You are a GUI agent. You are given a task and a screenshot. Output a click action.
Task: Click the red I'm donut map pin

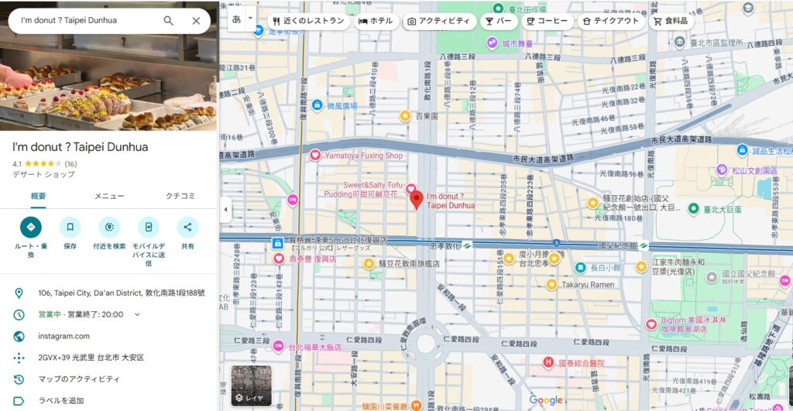416,200
